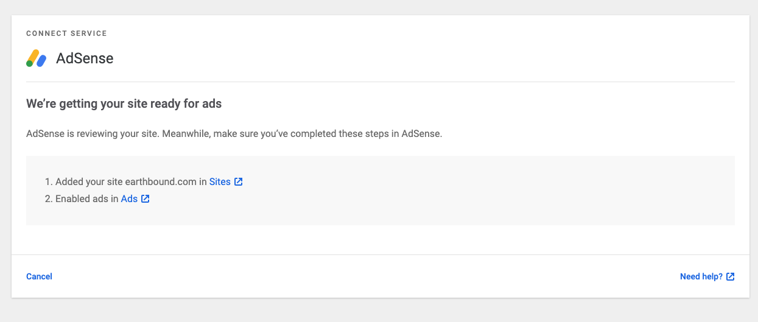Click the external-link icon next to Need help?

[x=731, y=276]
